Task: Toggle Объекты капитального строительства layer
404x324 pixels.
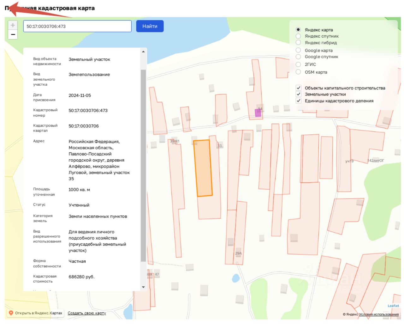Action: [x=298, y=88]
